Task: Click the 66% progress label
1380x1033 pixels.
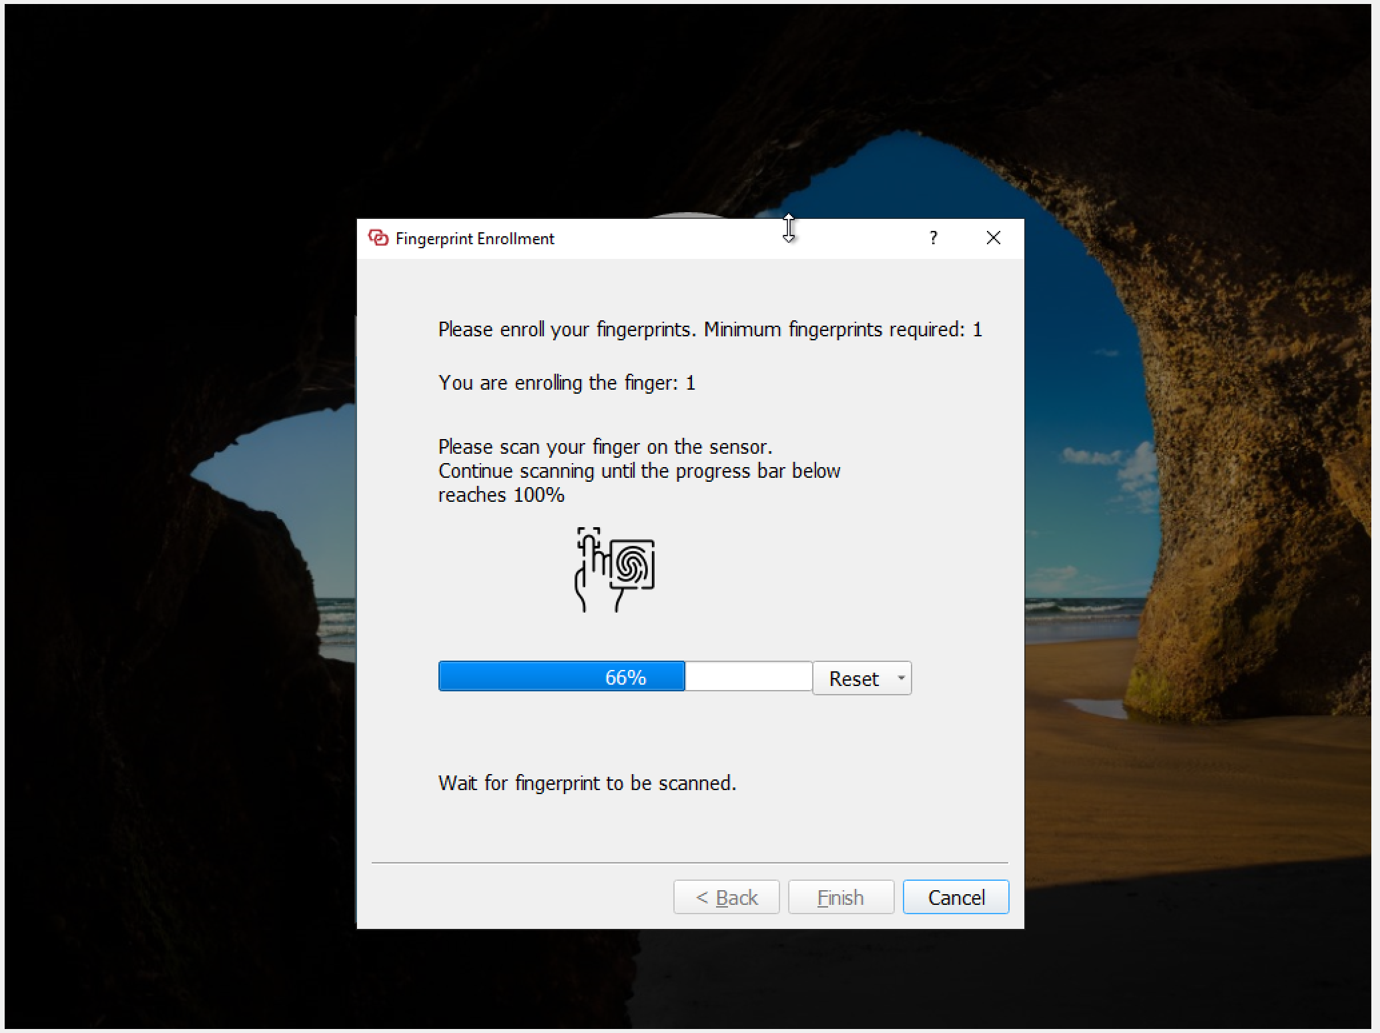Action: coord(625,677)
